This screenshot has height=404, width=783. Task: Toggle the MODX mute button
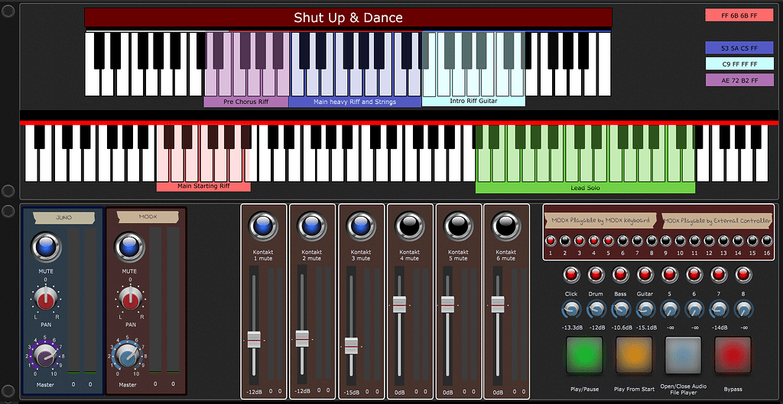[129, 247]
